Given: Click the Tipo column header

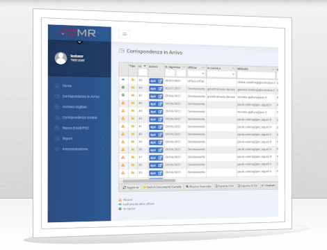Looking at the screenshot, I should click(x=132, y=66).
